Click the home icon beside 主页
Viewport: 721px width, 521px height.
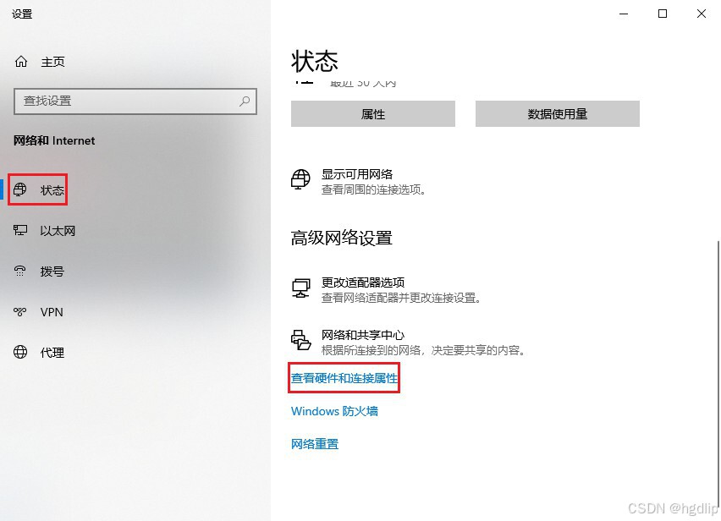click(21, 61)
